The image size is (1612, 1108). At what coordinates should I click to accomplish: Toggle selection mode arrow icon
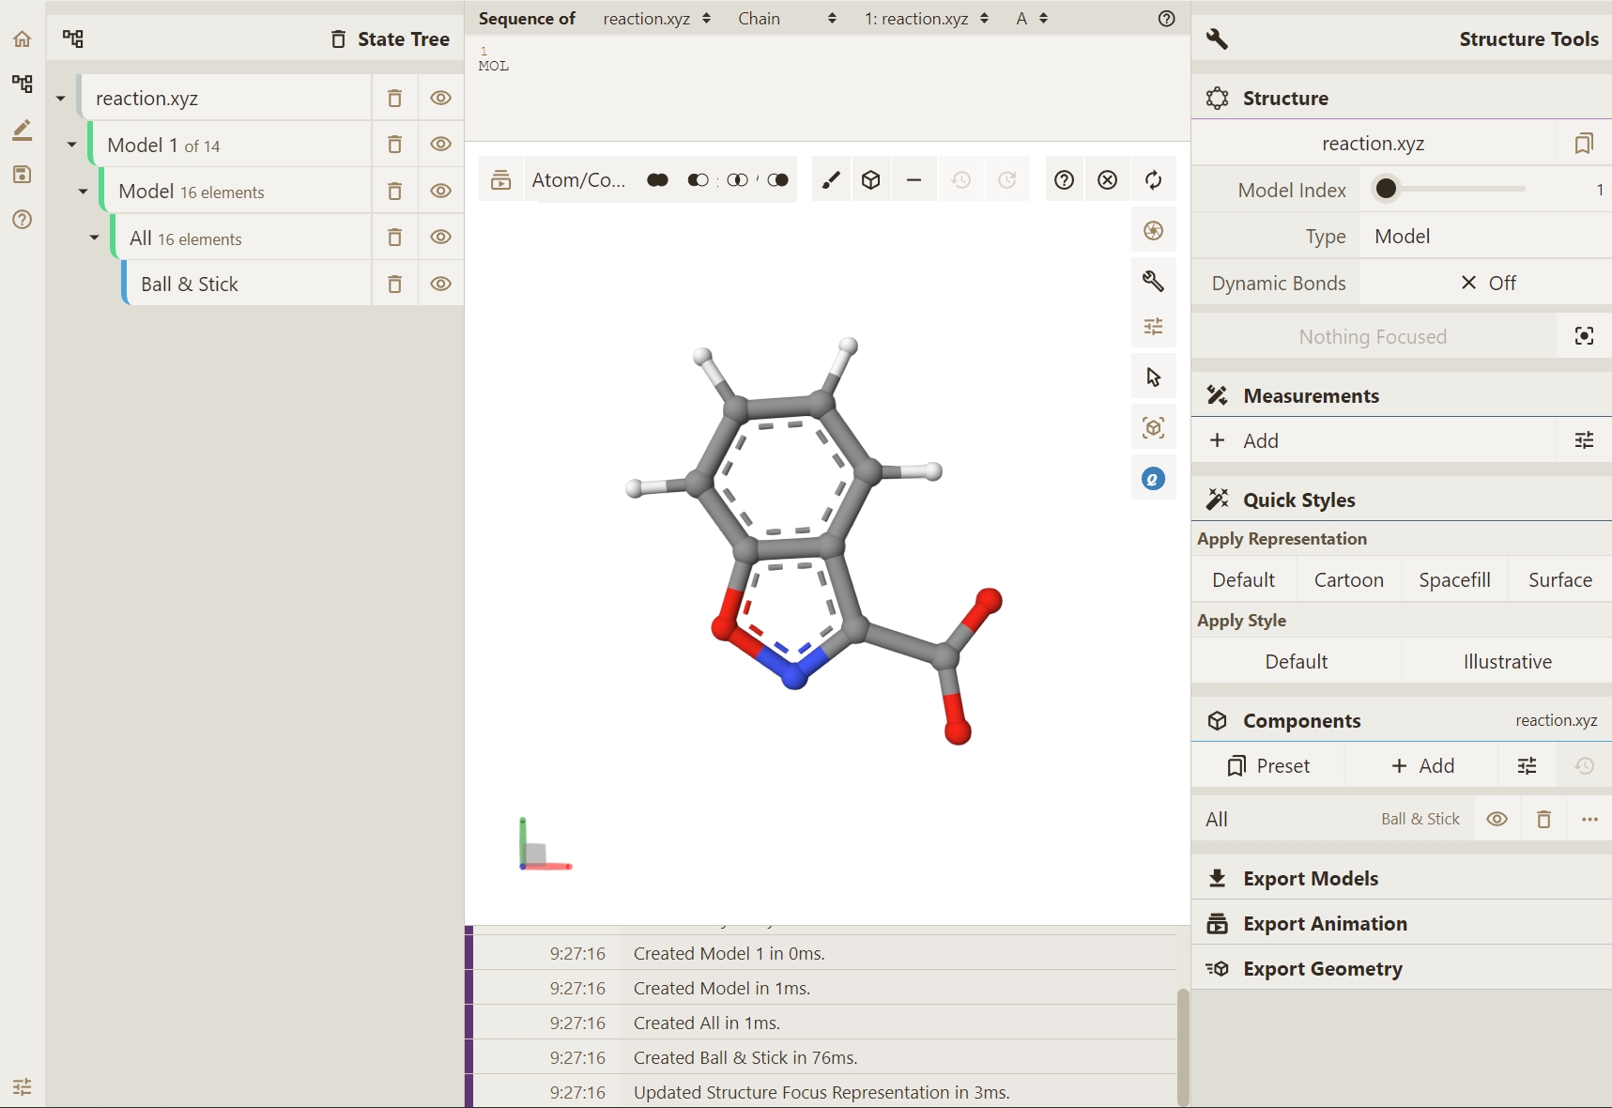click(1153, 377)
